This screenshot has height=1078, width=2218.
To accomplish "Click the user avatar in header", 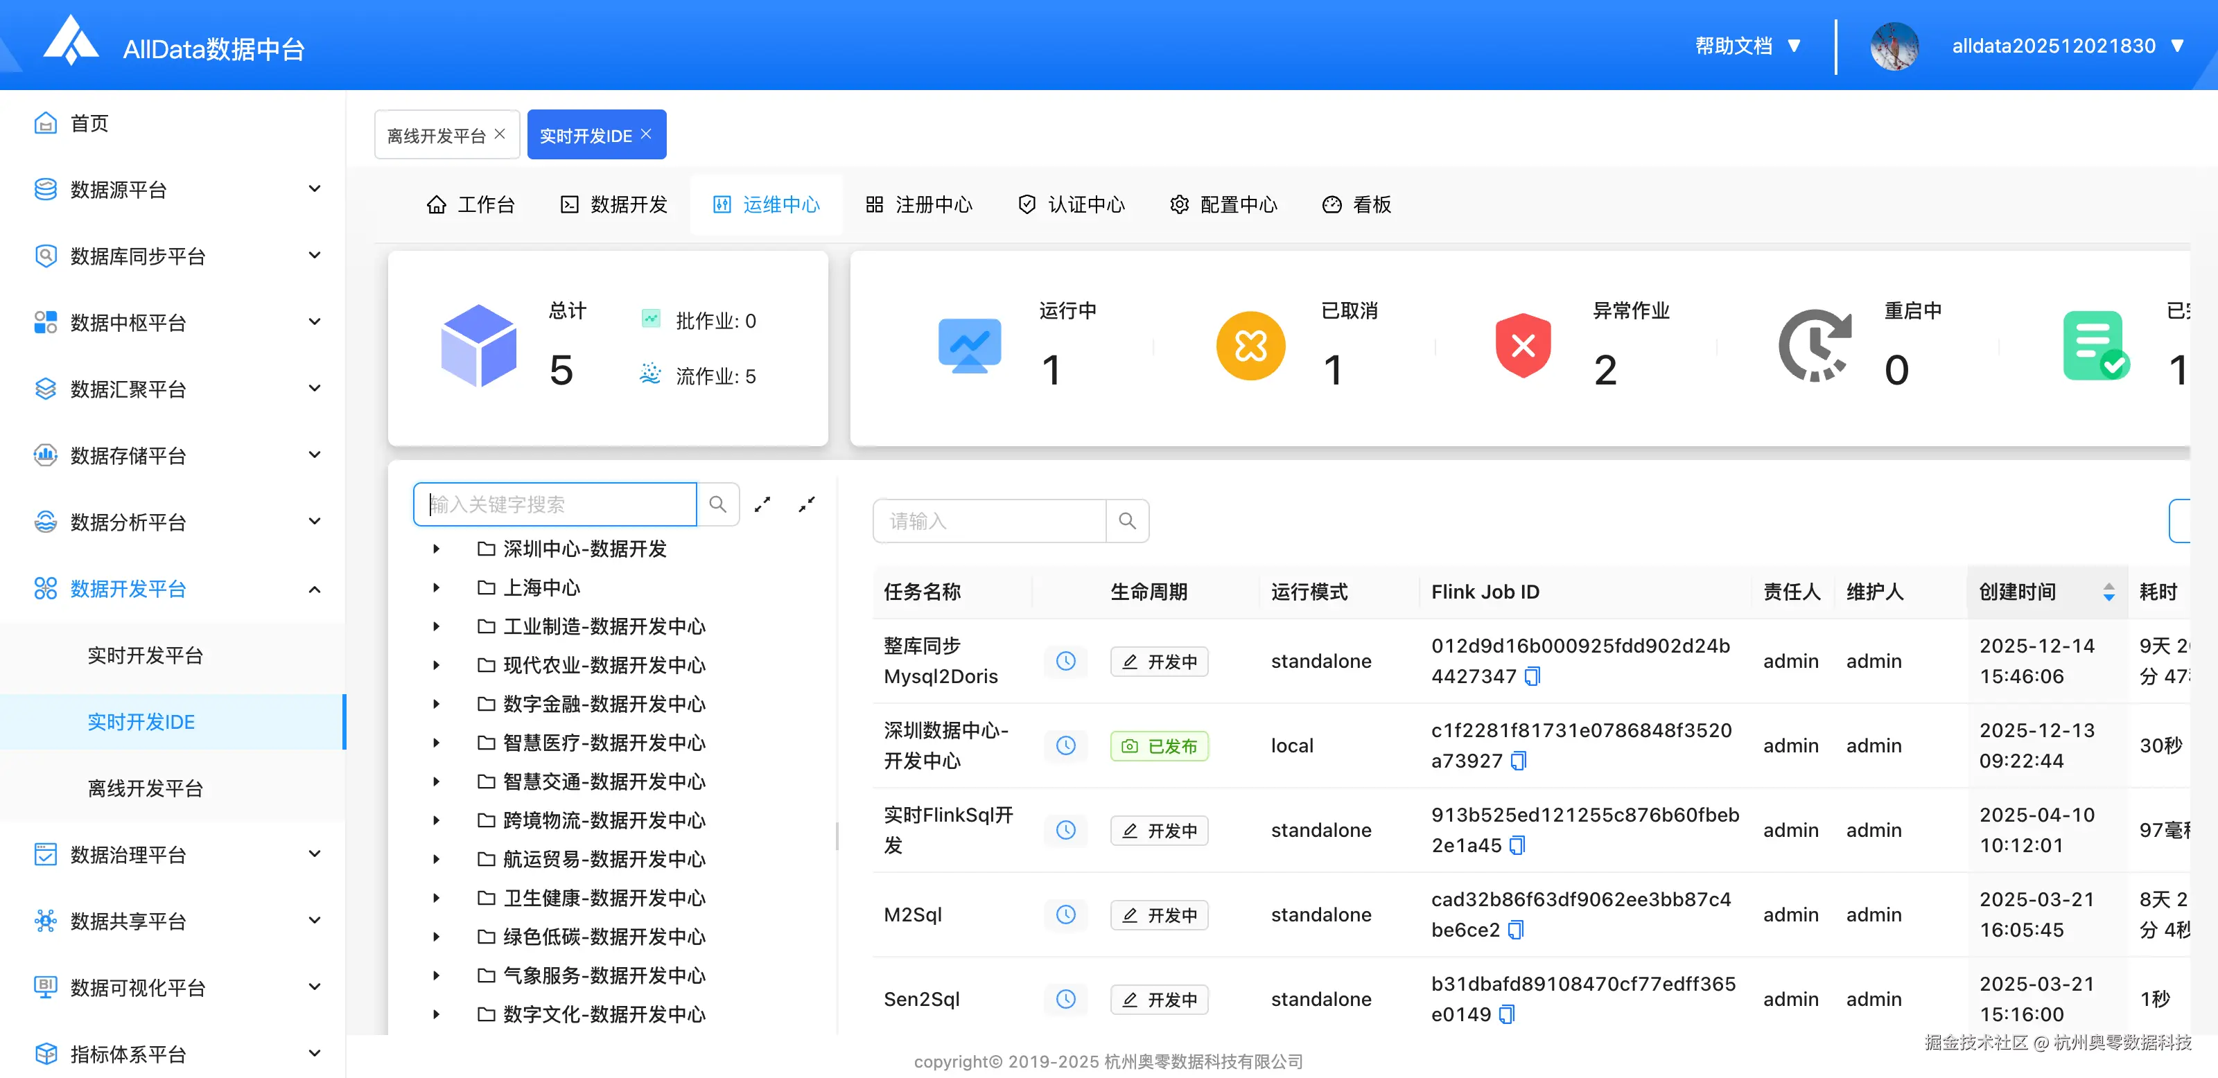I will [1894, 46].
